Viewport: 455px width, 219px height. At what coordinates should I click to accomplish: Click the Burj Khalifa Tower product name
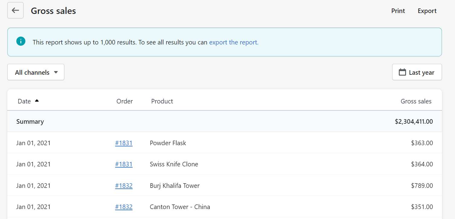175,186
